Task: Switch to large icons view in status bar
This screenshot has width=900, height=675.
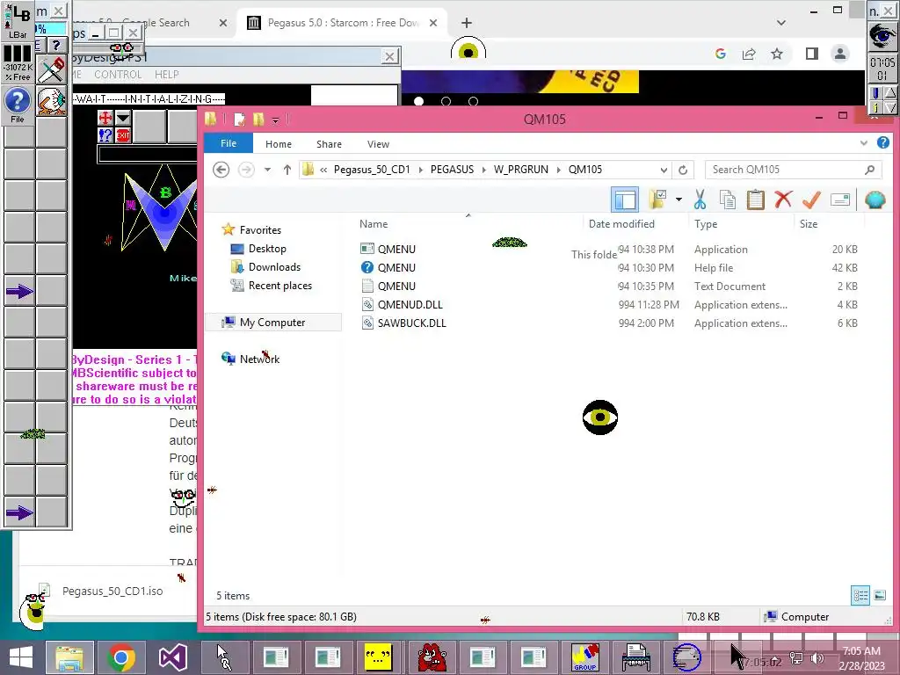Action: click(880, 595)
